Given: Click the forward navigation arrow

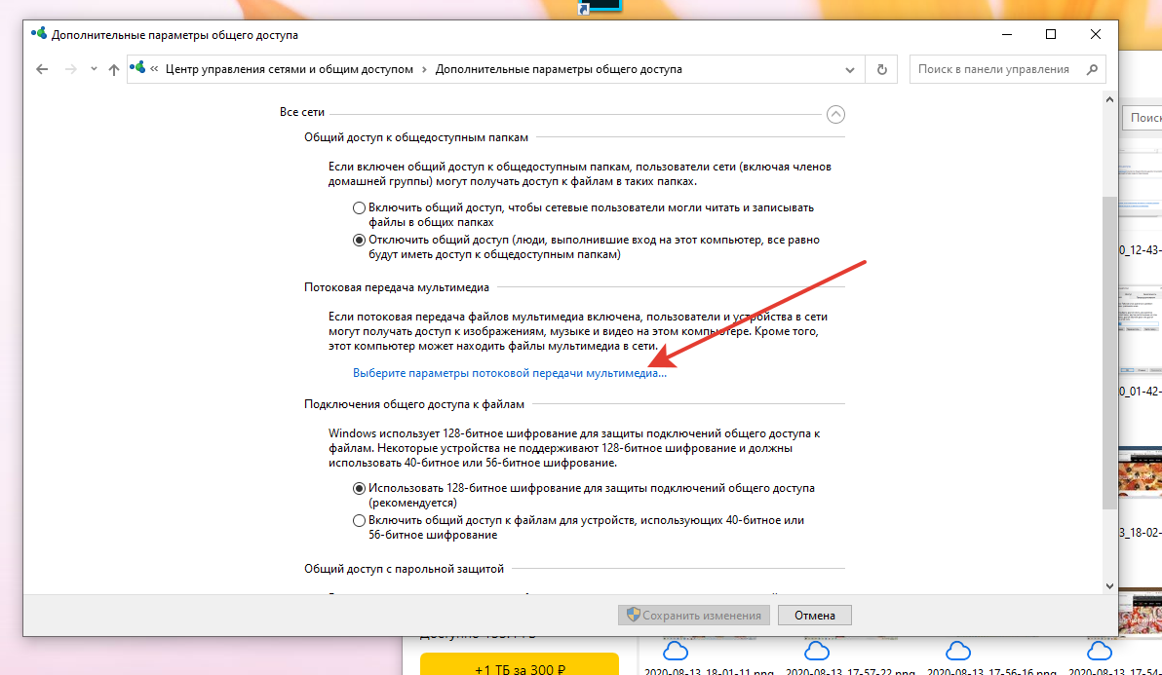Looking at the screenshot, I should (x=70, y=69).
